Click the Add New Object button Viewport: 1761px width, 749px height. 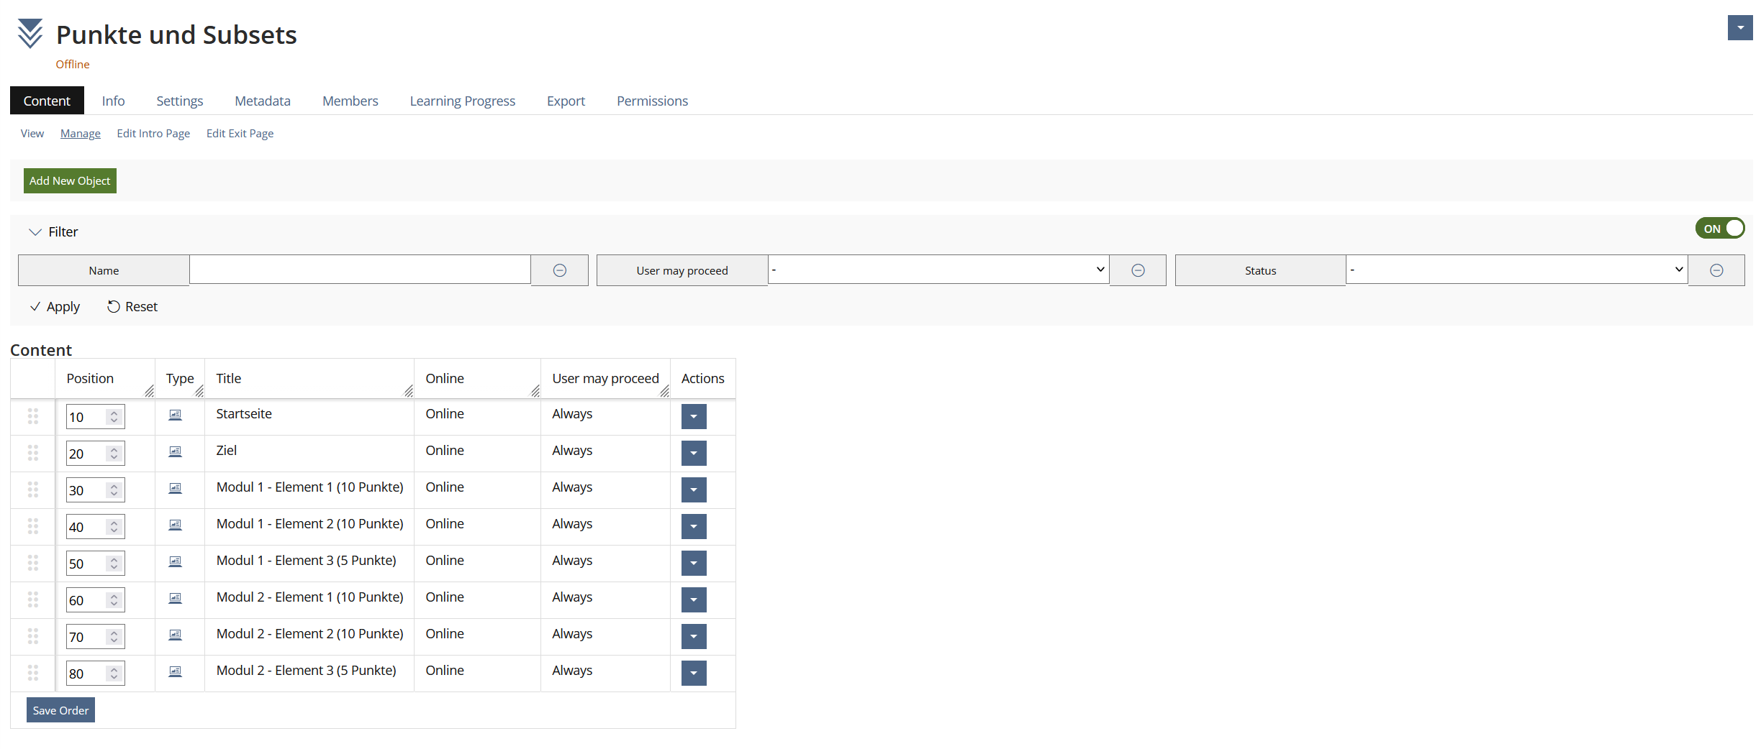coord(70,181)
